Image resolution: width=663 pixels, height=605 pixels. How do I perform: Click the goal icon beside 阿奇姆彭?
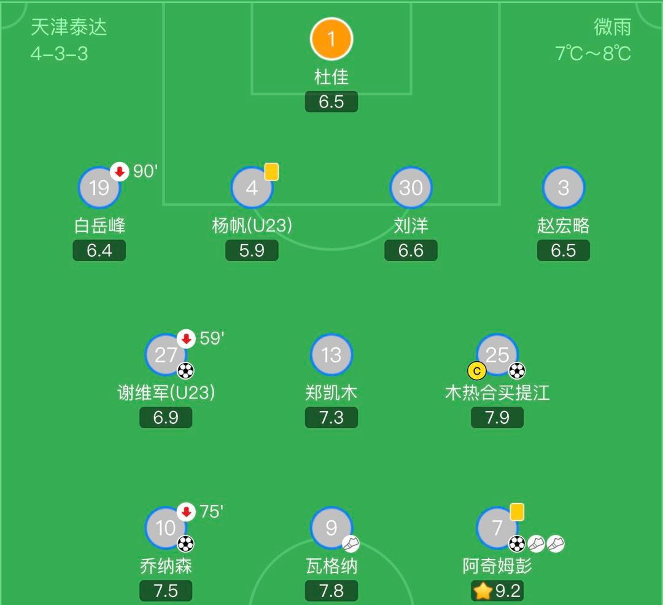(x=518, y=544)
